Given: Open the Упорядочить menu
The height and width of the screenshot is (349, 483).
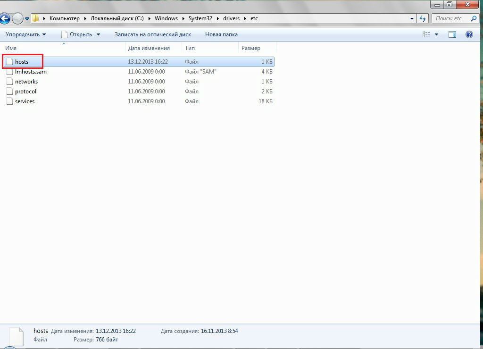Looking at the screenshot, I should tap(25, 34).
